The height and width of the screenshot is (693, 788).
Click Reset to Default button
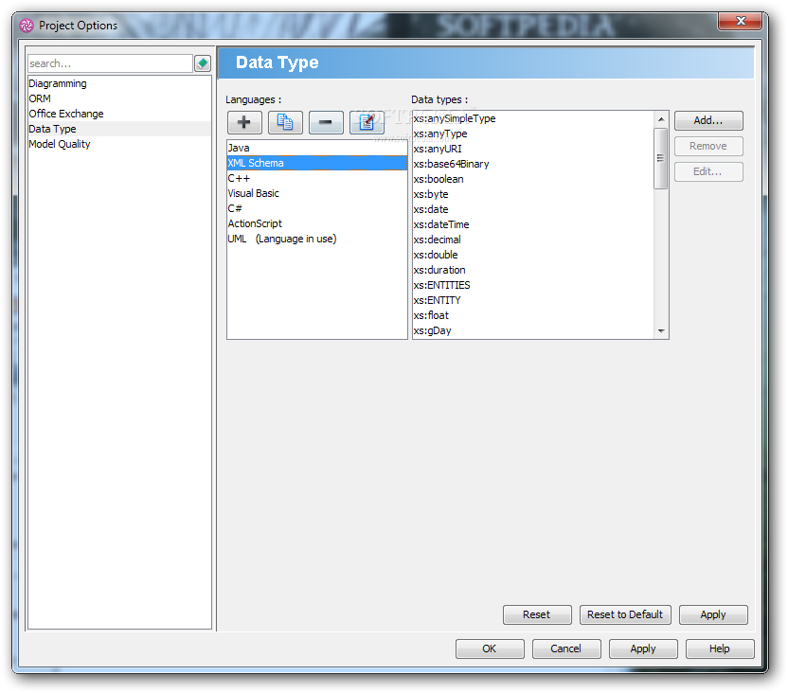click(x=625, y=614)
